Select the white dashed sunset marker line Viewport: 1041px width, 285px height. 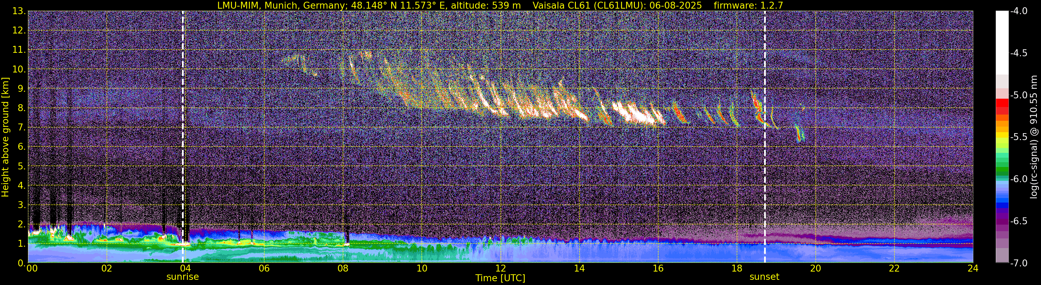pyautogui.click(x=764, y=137)
